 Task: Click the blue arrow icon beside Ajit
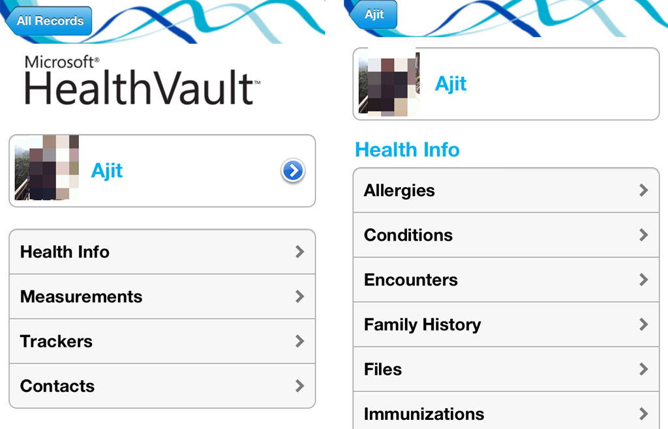coord(293,171)
